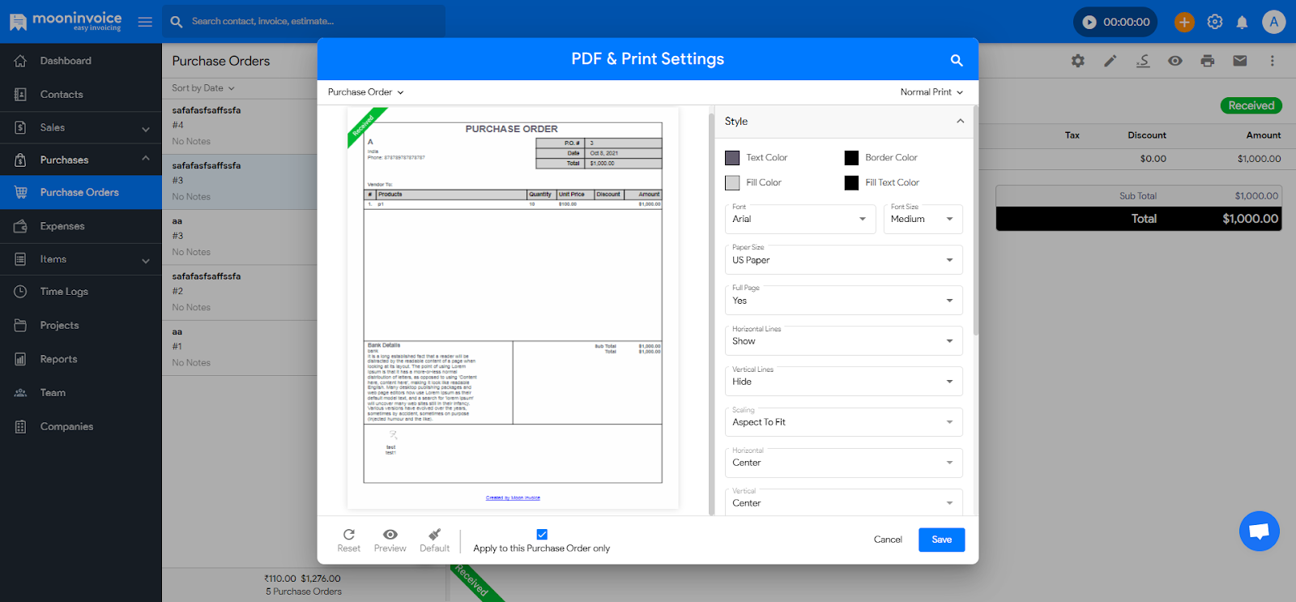Start the timer play button
This screenshot has height=602, width=1296.
[x=1089, y=22]
